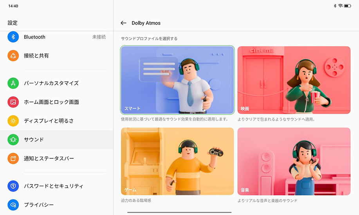This screenshot has height=215, width=359.
Task: Tap the 未接続 Bluetooth status text
Action: pos(99,37)
